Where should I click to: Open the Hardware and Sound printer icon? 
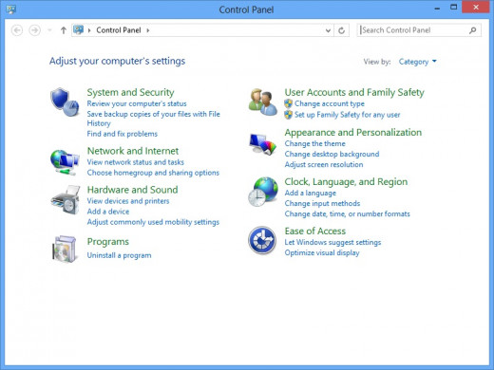[x=66, y=200]
